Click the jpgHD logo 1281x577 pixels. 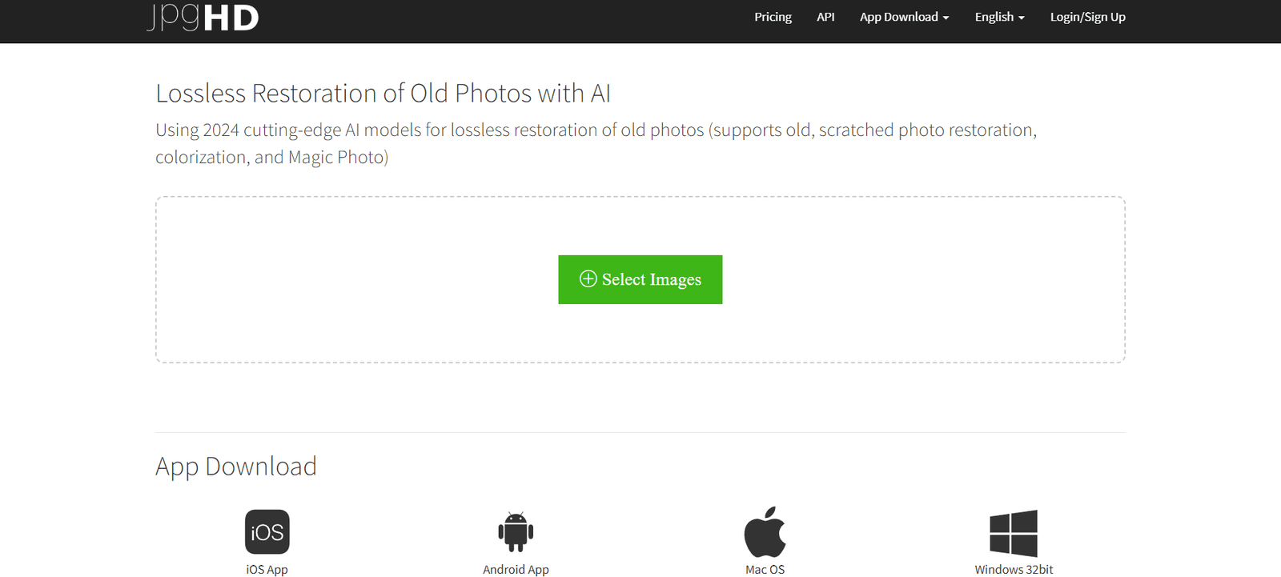pyautogui.click(x=203, y=18)
